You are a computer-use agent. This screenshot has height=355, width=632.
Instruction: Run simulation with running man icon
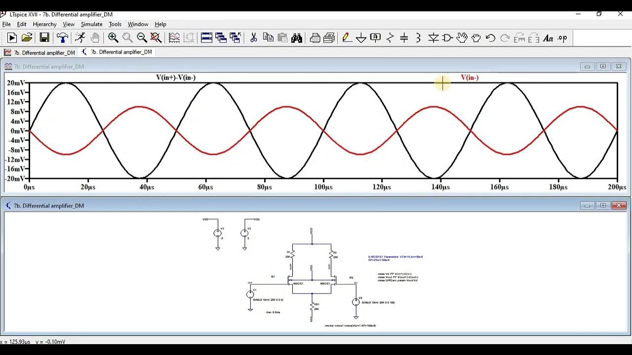pyautogui.click(x=80, y=37)
